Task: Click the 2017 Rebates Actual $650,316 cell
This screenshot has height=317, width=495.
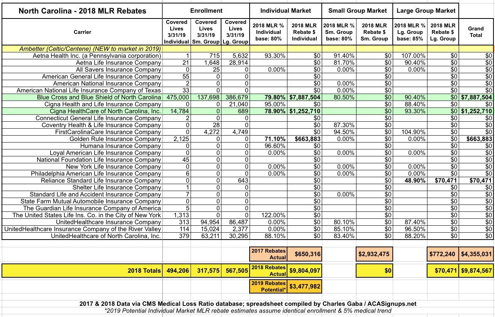Action: (305, 254)
